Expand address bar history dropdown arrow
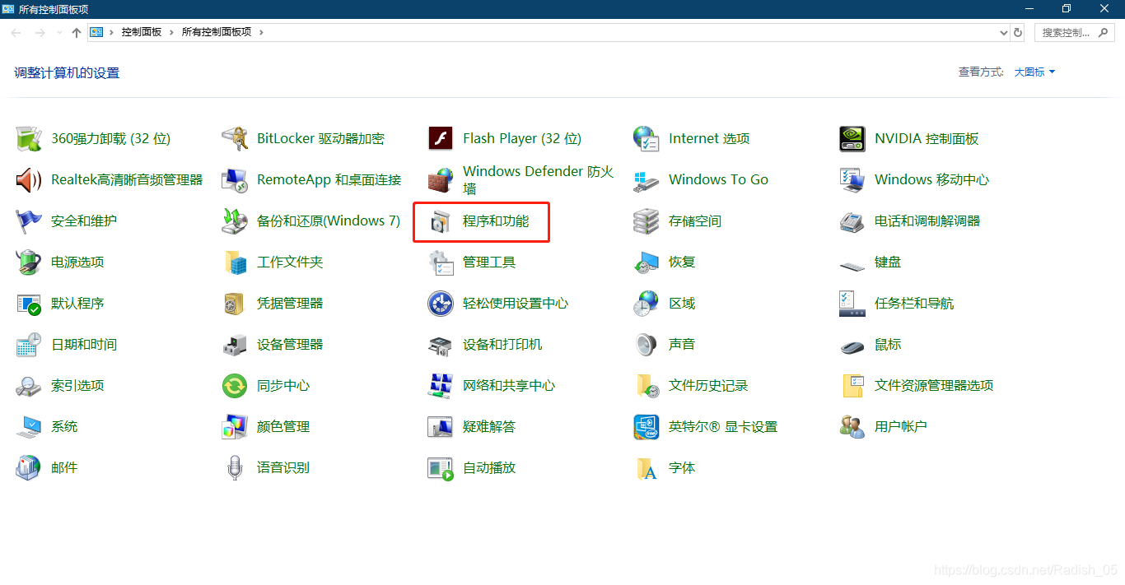Screen dimensions: 1125x585 tap(1003, 33)
